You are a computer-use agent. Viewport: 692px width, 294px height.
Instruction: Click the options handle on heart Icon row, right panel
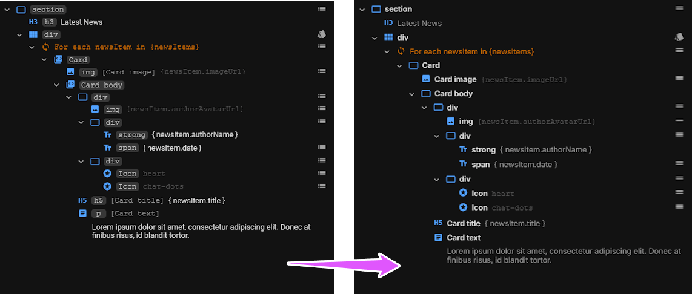click(x=679, y=192)
